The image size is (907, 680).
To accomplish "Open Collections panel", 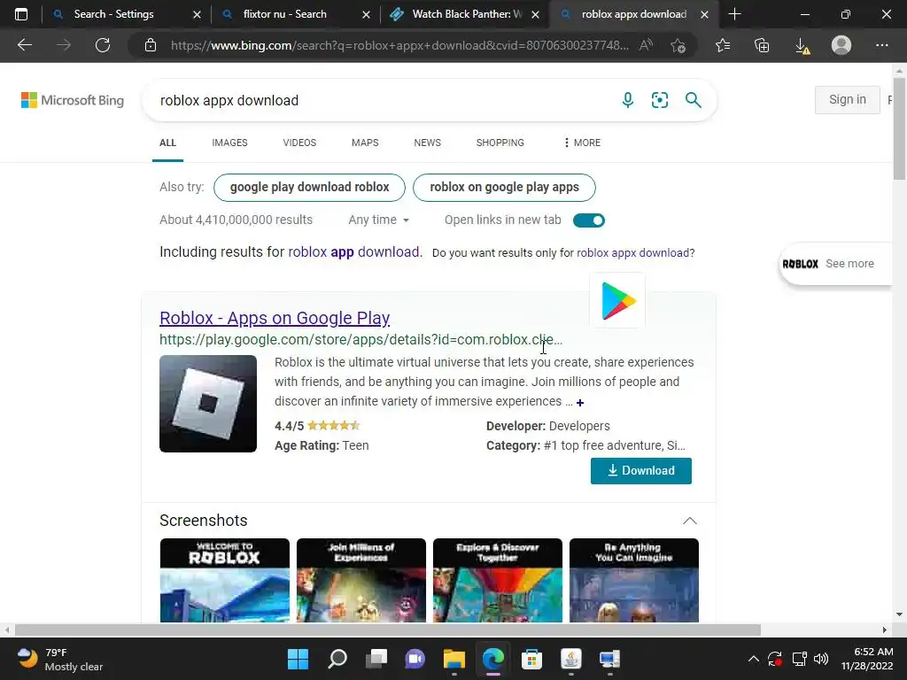I will coord(763,45).
